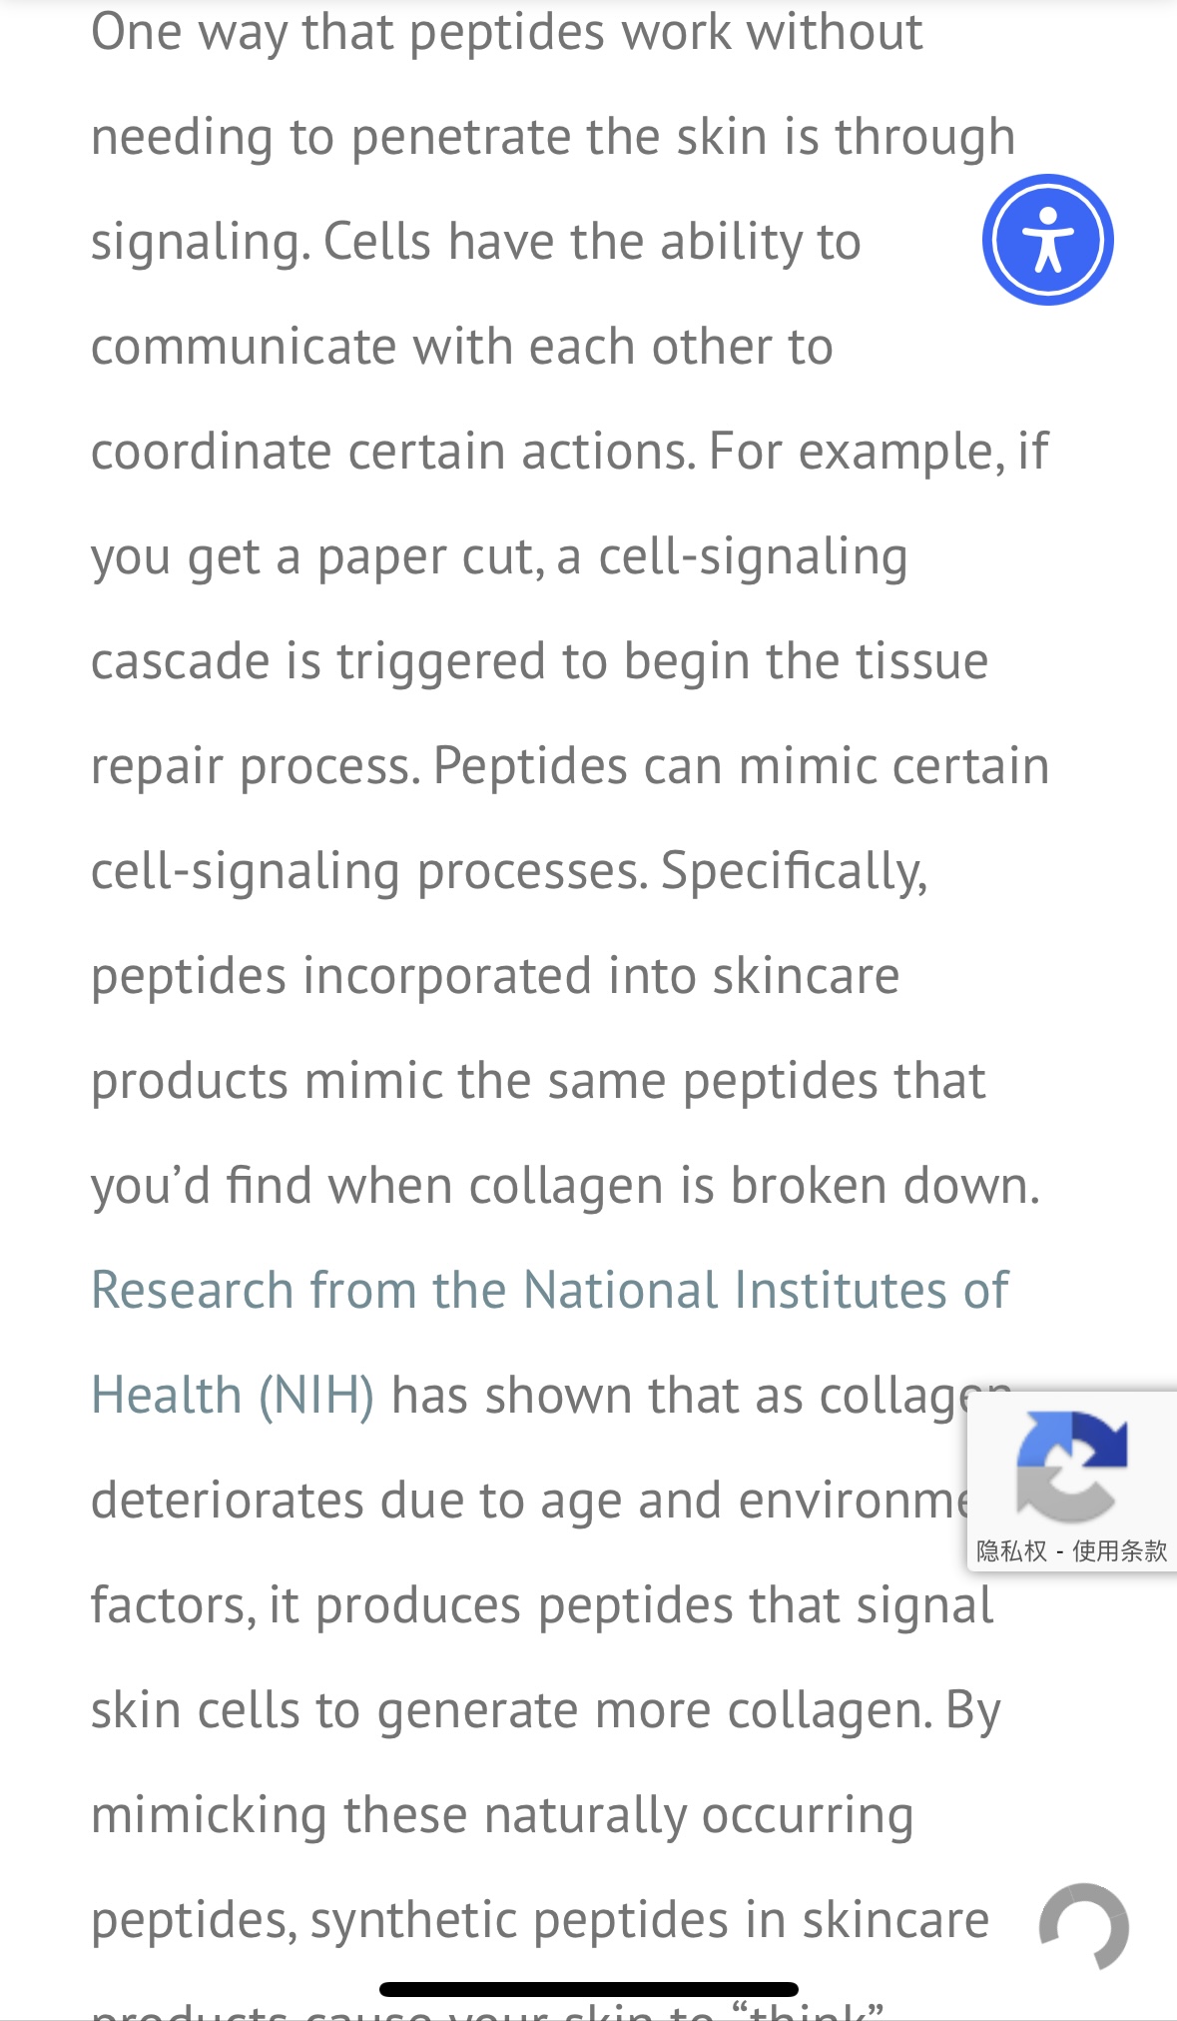1177x2021 pixels.
Task: Tap the words "broken down." in the paragraph
Action: (x=884, y=1186)
